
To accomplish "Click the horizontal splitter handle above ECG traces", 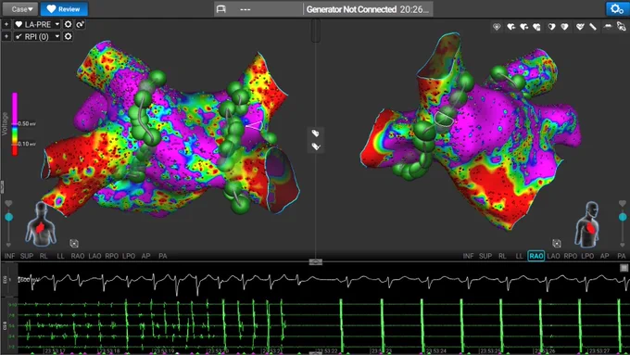I will (315, 262).
